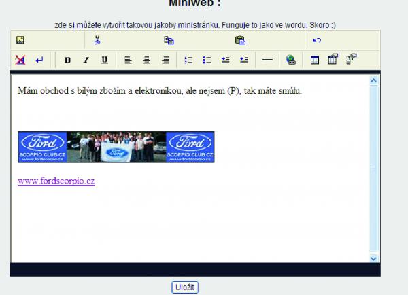Open the www.fordscorpio.cz link
The height and width of the screenshot is (295, 408).
coord(56,181)
